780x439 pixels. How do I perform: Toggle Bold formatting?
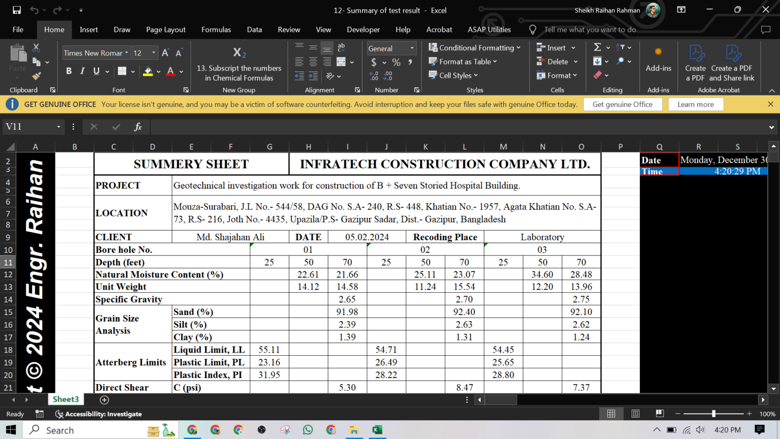pos(69,71)
